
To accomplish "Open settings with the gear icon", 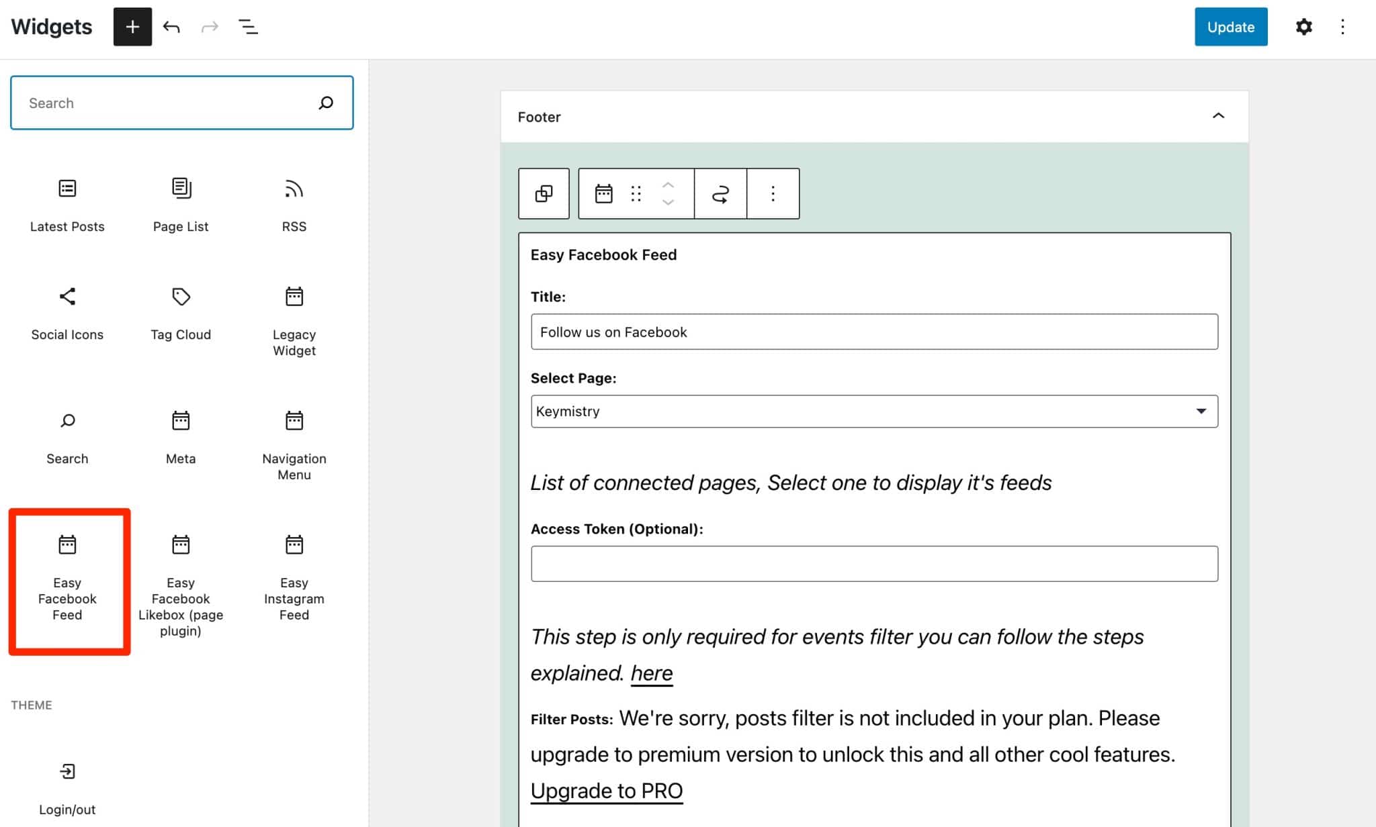I will tap(1303, 27).
